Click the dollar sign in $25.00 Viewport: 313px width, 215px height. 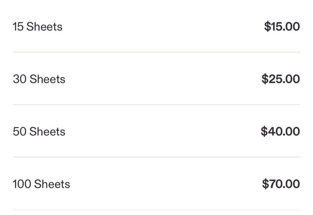click(x=265, y=79)
